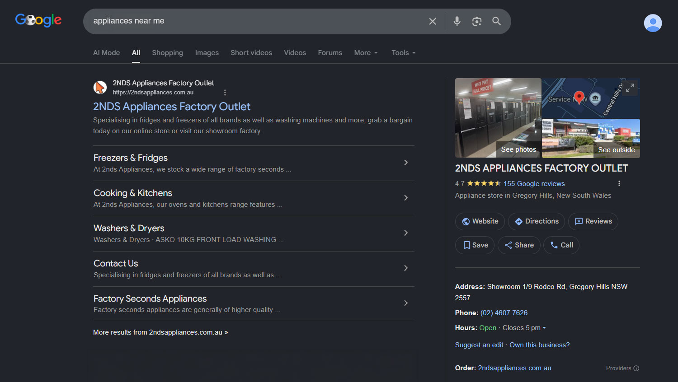Image resolution: width=678 pixels, height=382 pixels.
Task: Expand the Factory Seconds Appliances chevron
Action: 406,303
